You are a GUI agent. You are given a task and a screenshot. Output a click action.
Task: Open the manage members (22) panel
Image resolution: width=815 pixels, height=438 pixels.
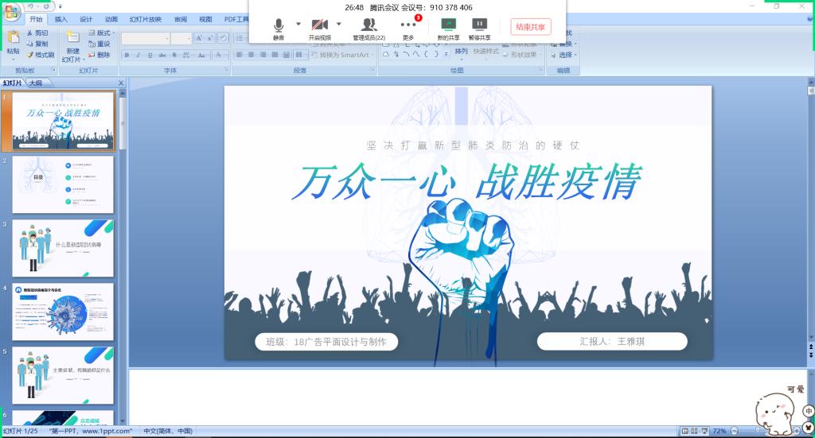(369, 27)
